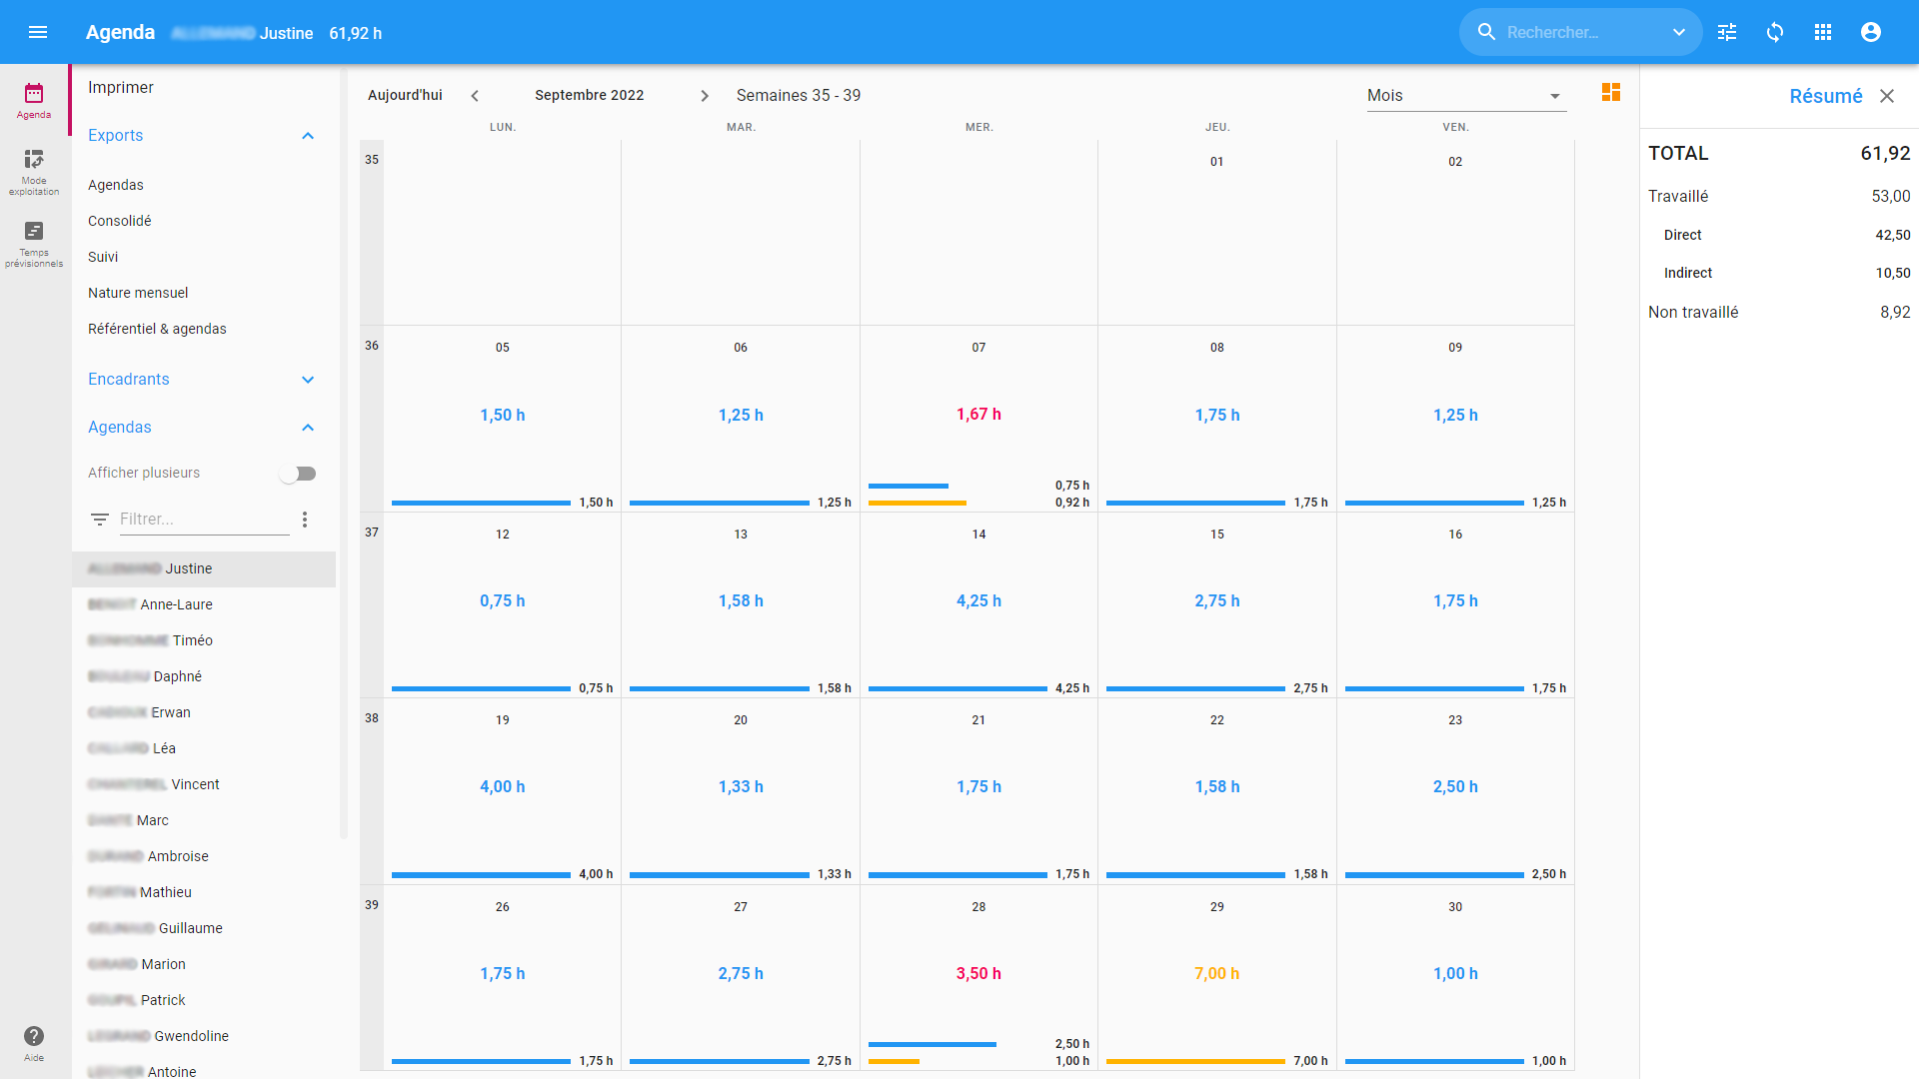This screenshot has width=1919, height=1079.
Task: Close the Résumé panel
Action: pos(1887,96)
